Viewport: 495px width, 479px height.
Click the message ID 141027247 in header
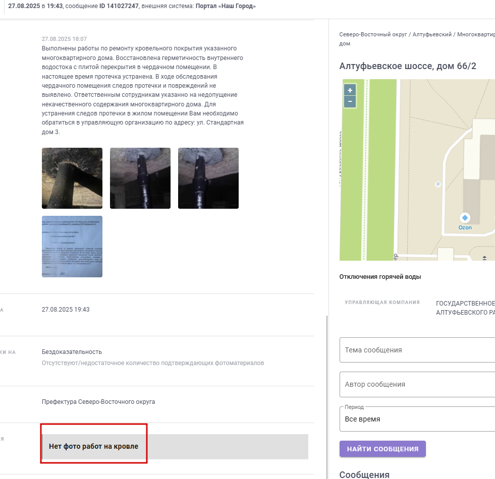[x=119, y=6]
